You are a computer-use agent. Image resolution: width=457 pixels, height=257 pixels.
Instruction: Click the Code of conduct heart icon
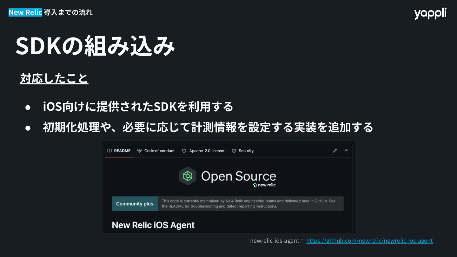(139, 151)
